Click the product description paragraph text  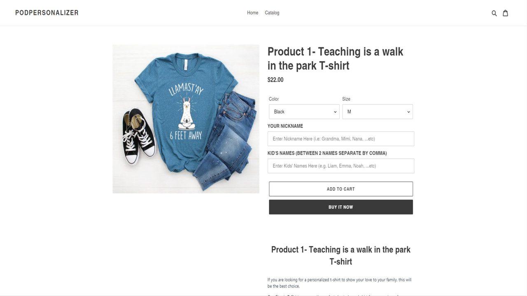[x=340, y=282]
